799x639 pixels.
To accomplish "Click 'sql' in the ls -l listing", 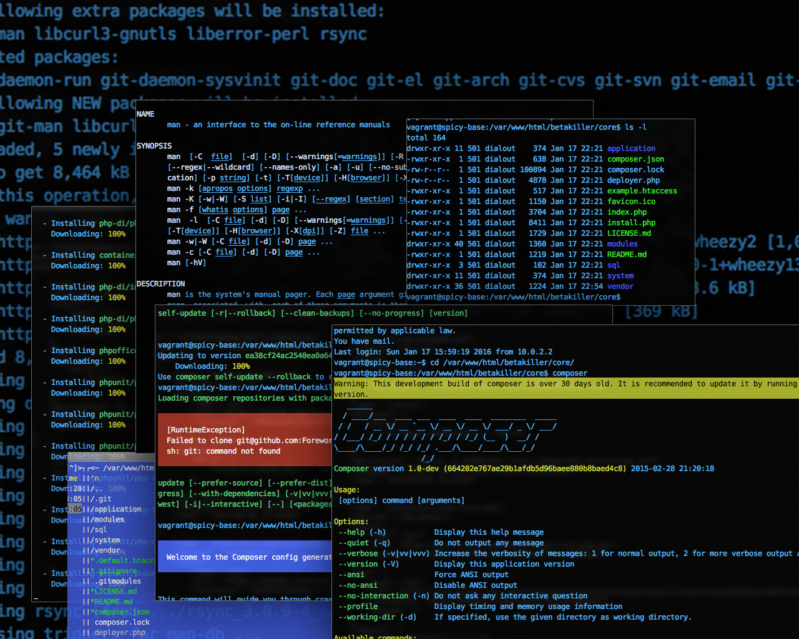I will tap(614, 265).
